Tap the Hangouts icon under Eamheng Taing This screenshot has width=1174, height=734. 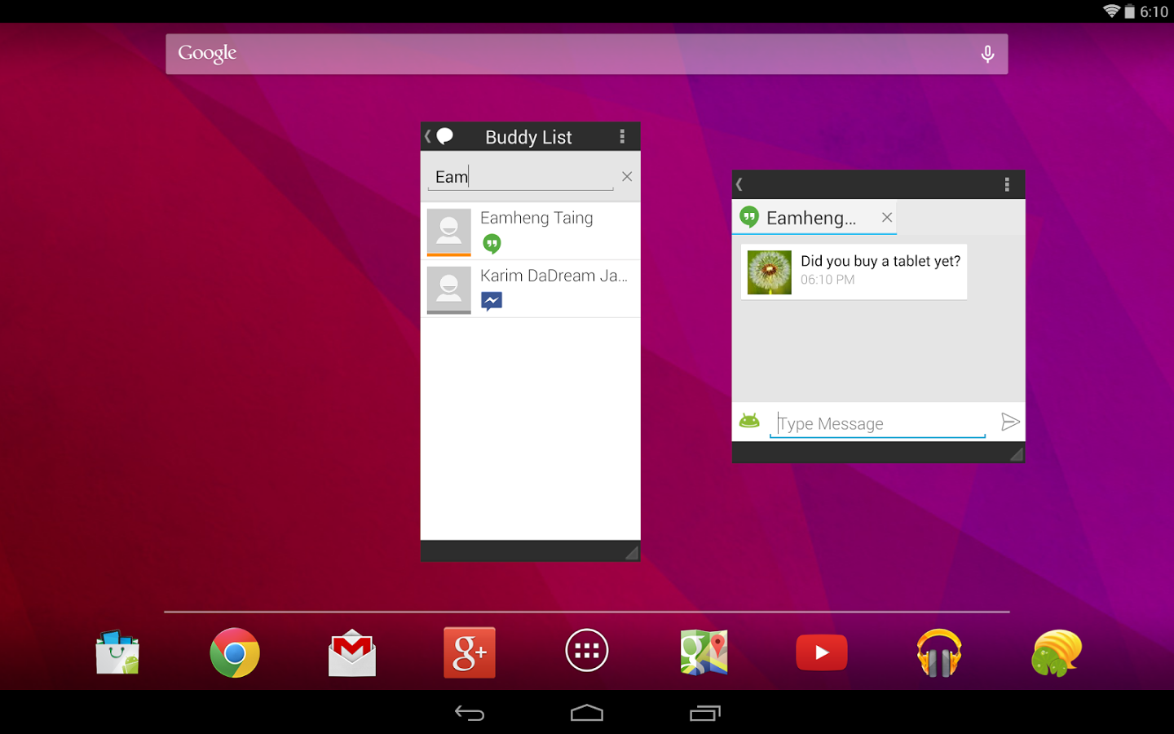[492, 244]
